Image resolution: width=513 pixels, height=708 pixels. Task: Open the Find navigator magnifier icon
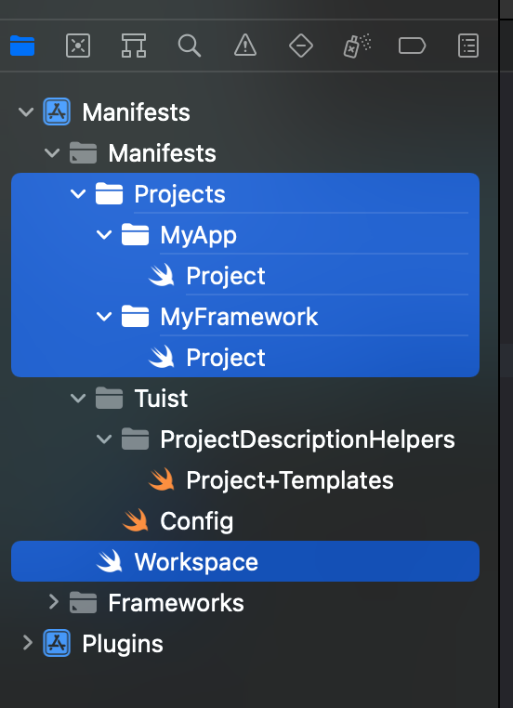pyautogui.click(x=190, y=46)
